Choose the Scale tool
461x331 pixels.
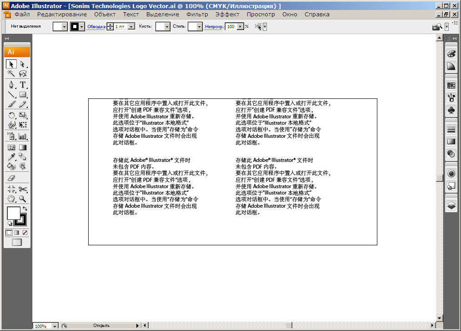(x=23, y=115)
